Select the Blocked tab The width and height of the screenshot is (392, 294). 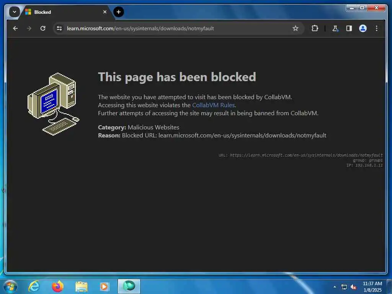[x=65, y=12]
